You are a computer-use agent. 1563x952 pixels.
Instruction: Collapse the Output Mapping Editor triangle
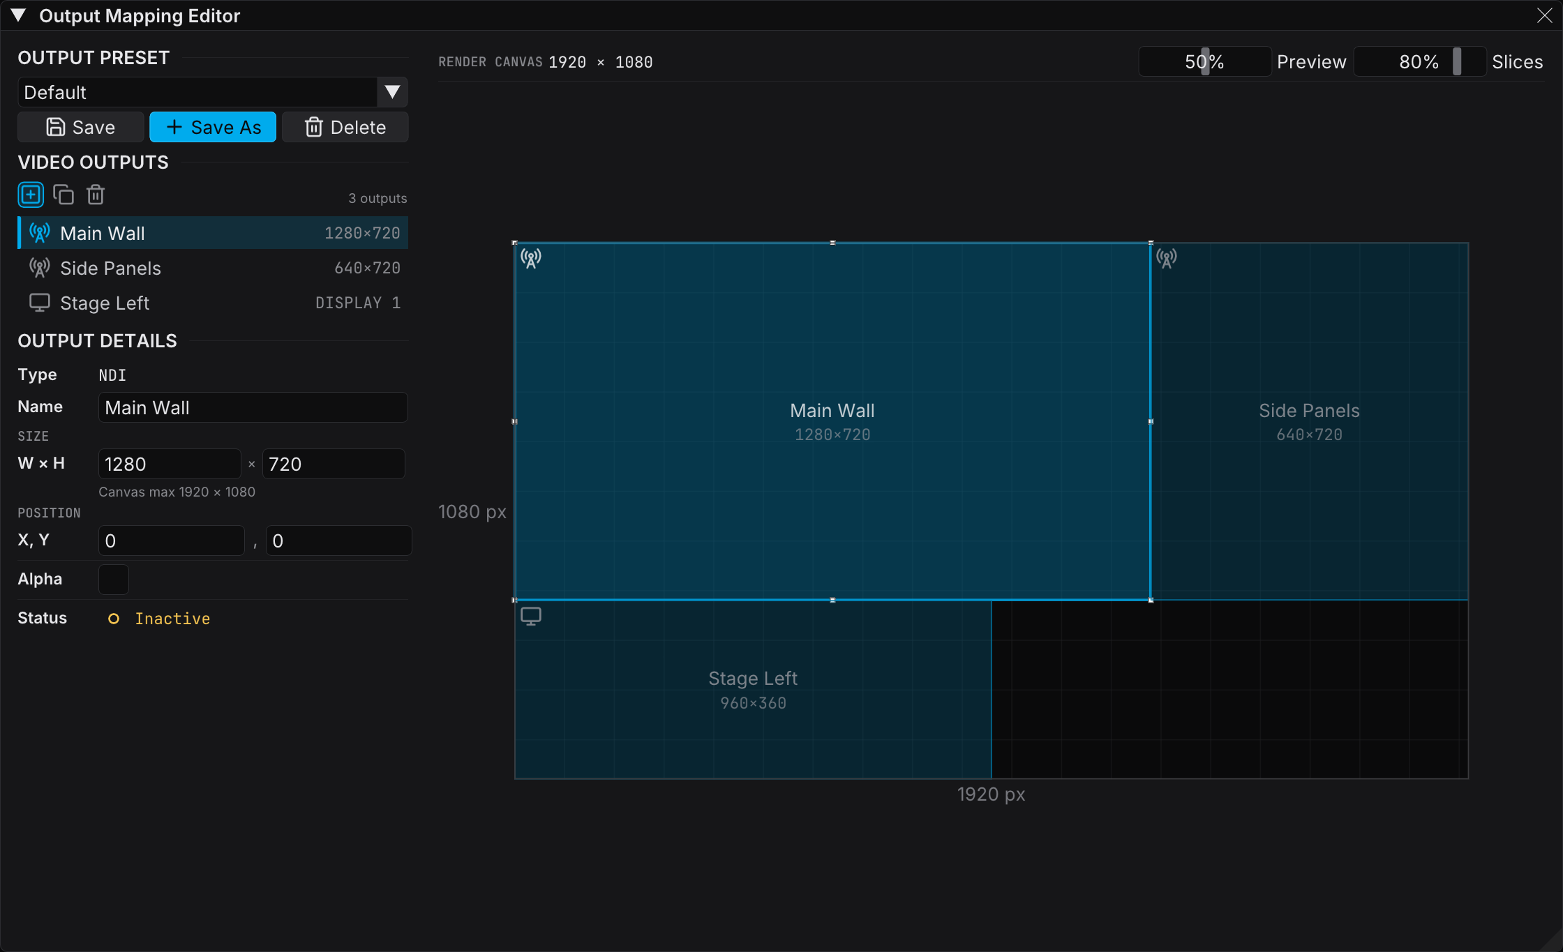19,15
